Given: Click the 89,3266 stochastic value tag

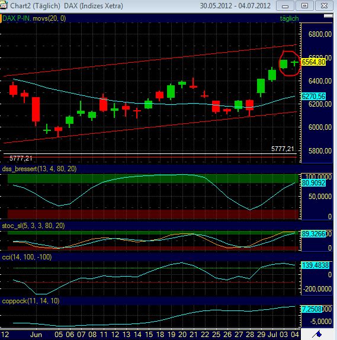Looking at the screenshot, I should point(313,234).
